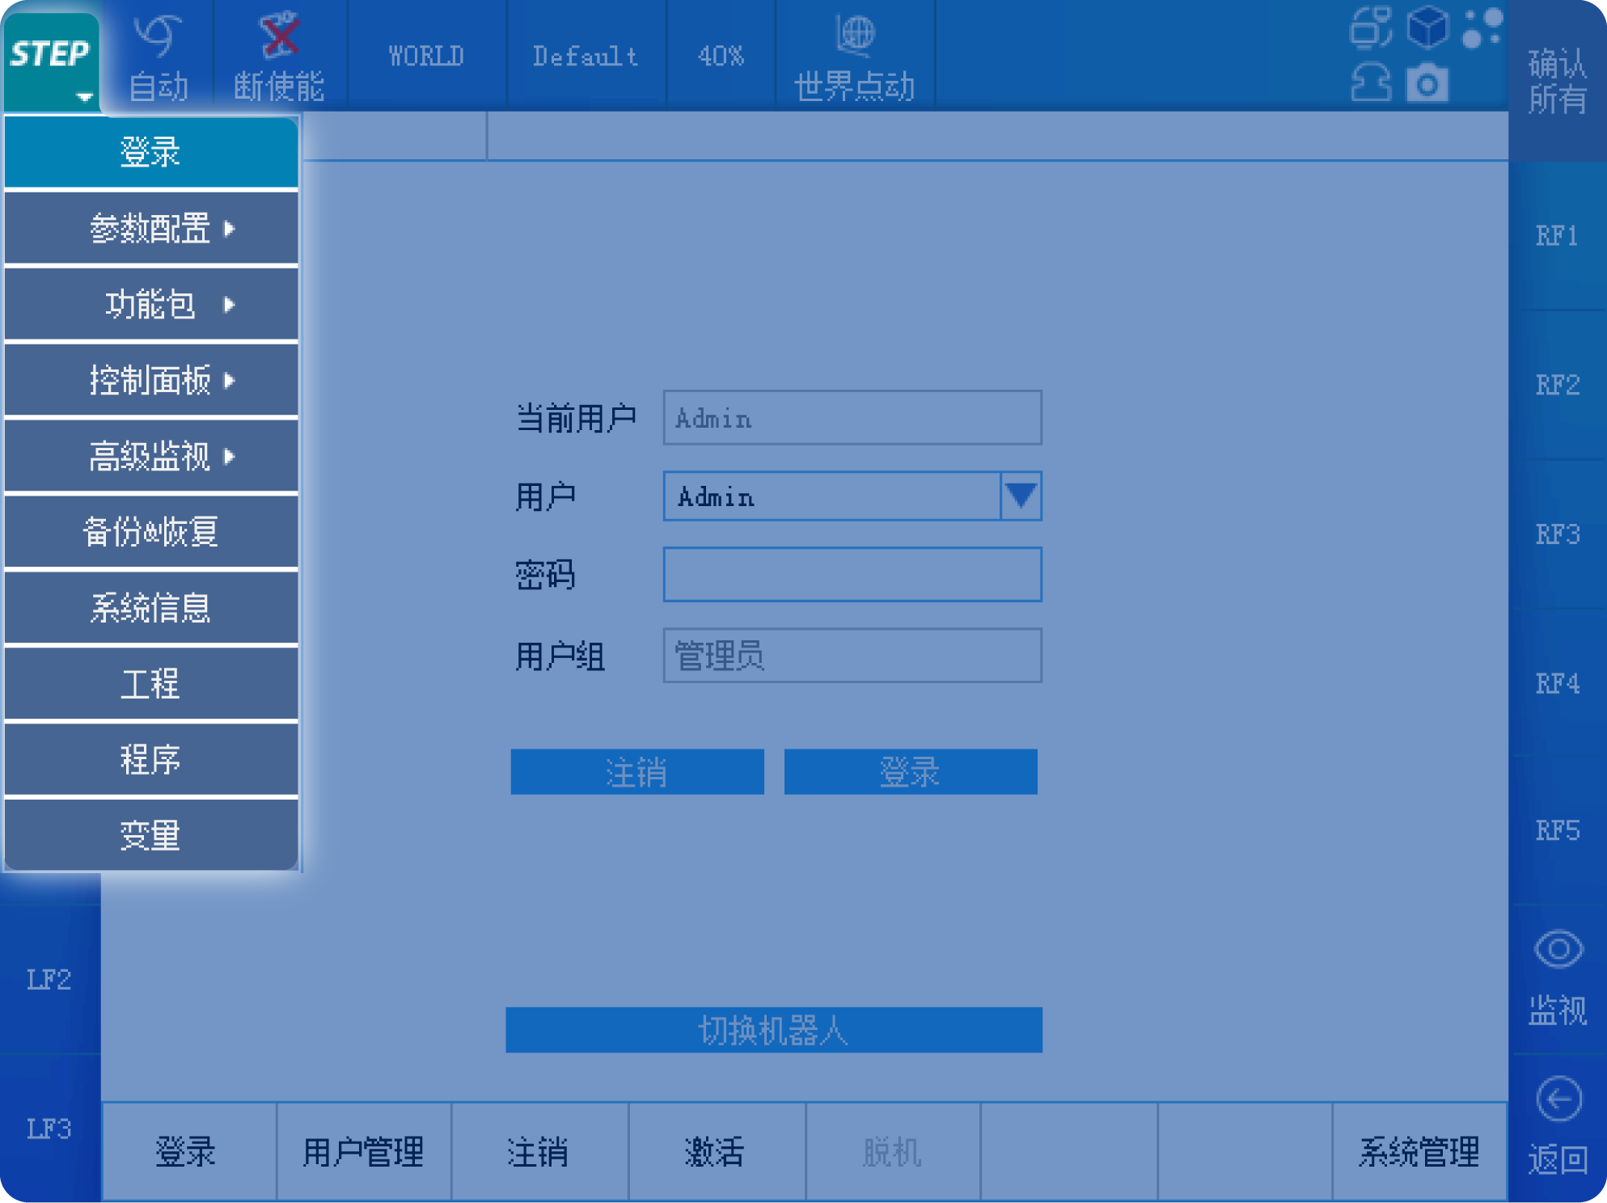Click the LF2 function key
This screenshot has width=1607, height=1203.
tap(49, 980)
